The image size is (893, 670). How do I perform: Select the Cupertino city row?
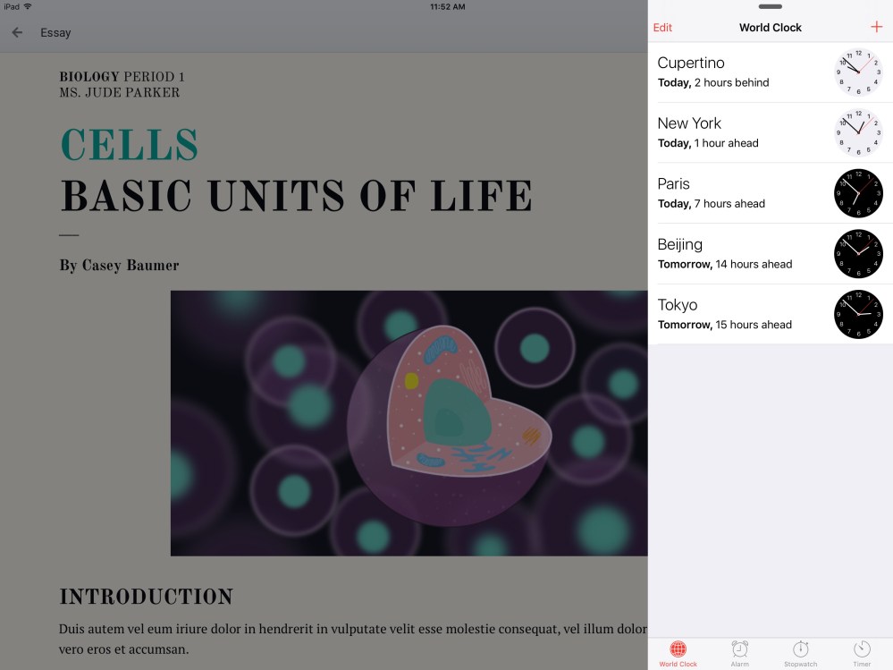733,72
